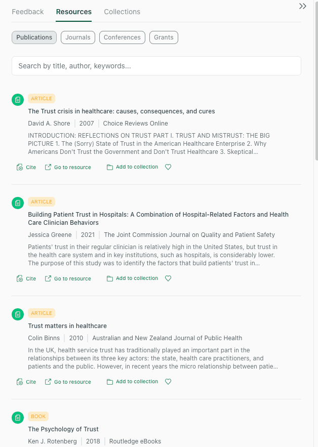
Task: Favorite the Trust crisis article with its heart icon
Action: tap(168, 167)
